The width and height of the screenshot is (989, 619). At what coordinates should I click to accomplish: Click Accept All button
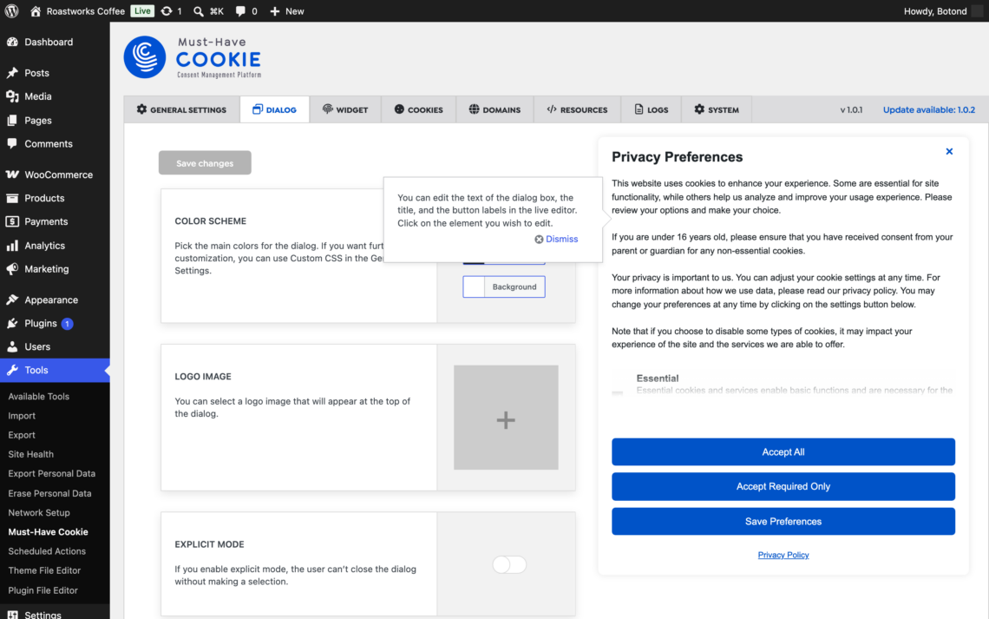(783, 451)
